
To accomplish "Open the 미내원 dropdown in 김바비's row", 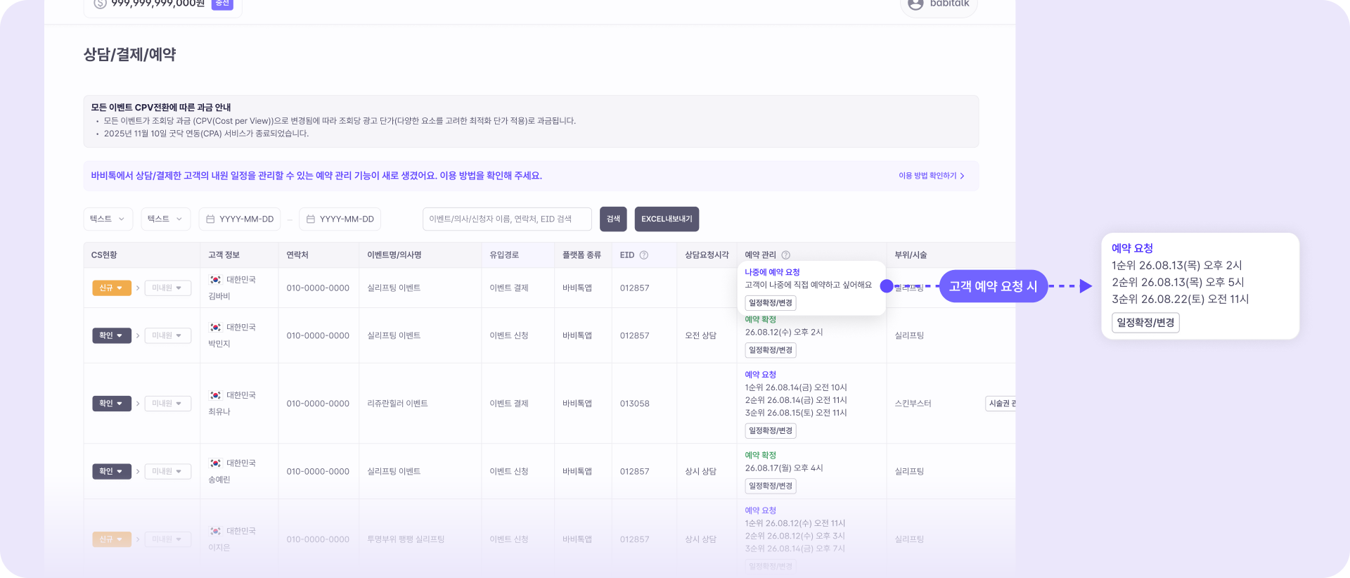I will pyautogui.click(x=168, y=288).
